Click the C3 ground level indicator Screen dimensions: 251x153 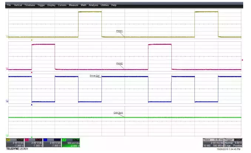[7, 101]
